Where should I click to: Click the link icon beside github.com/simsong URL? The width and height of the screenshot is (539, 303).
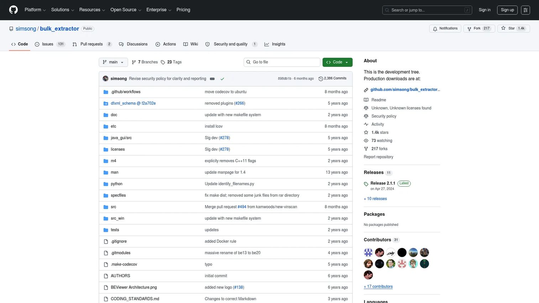click(x=366, y=90)
